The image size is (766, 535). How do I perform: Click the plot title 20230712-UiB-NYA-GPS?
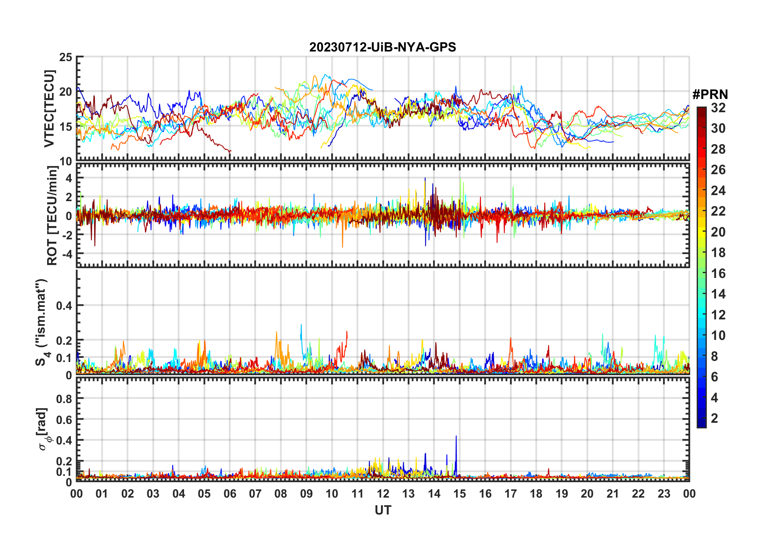tap(383, 47)
